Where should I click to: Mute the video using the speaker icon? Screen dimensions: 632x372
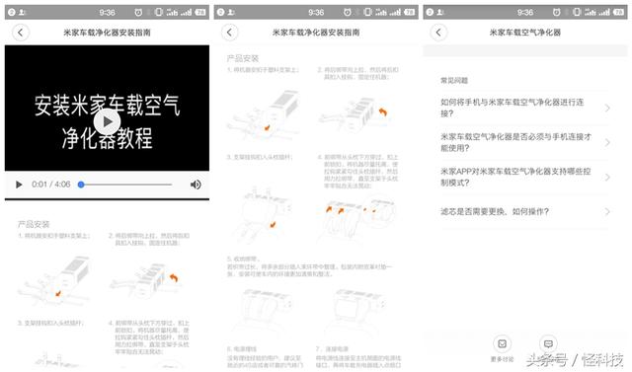click(196, 185)
